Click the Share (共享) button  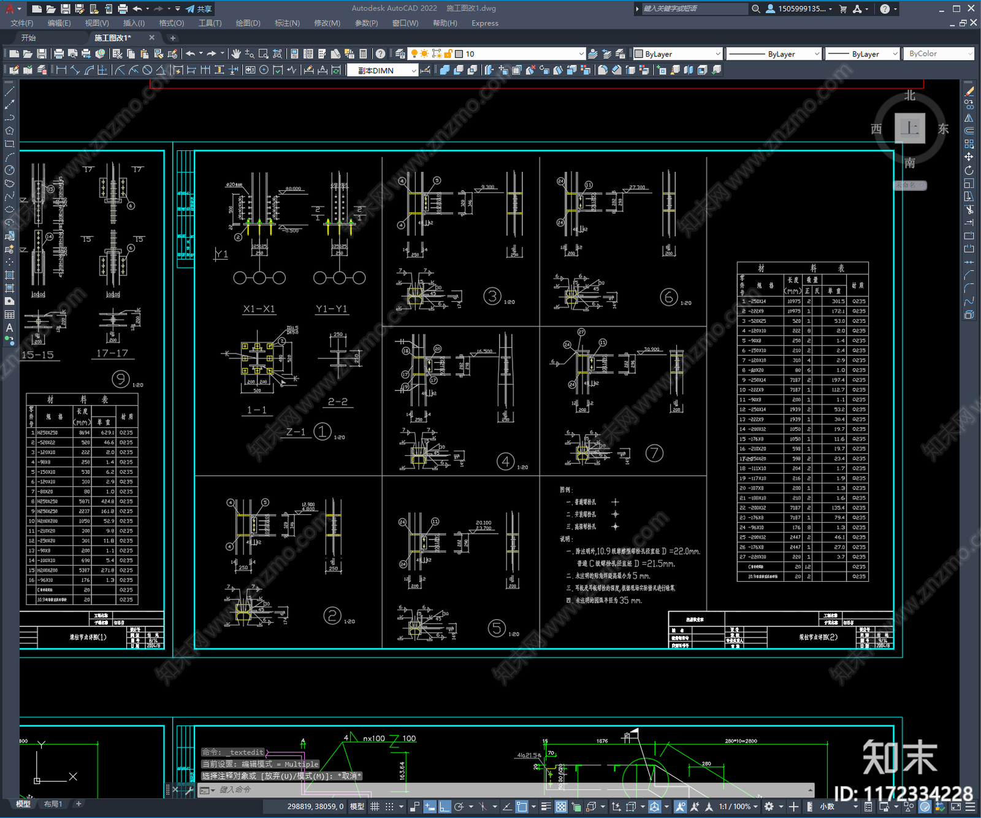199,9
